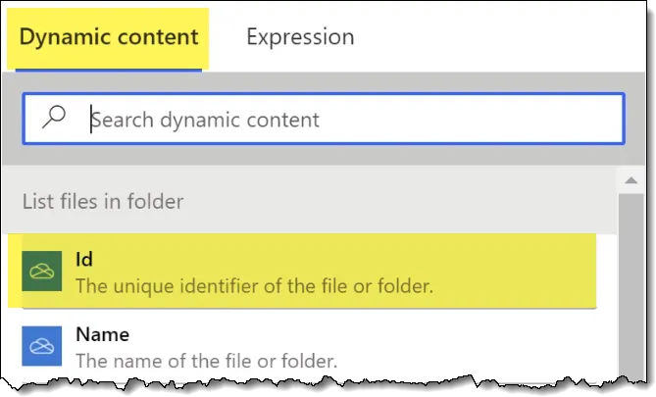Click the magnifier search icon
Screen dimensions: 656x397
click(x=55, y=119)
